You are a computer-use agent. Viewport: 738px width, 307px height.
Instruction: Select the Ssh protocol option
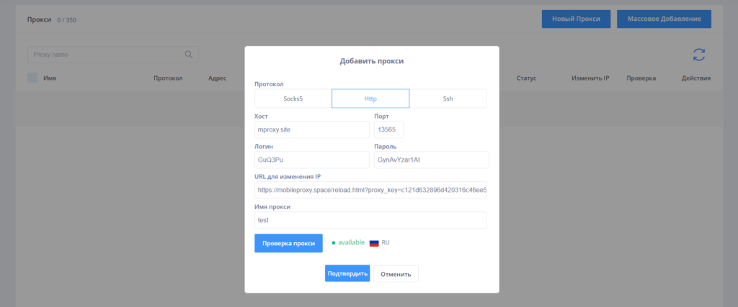tap(448, 98)
